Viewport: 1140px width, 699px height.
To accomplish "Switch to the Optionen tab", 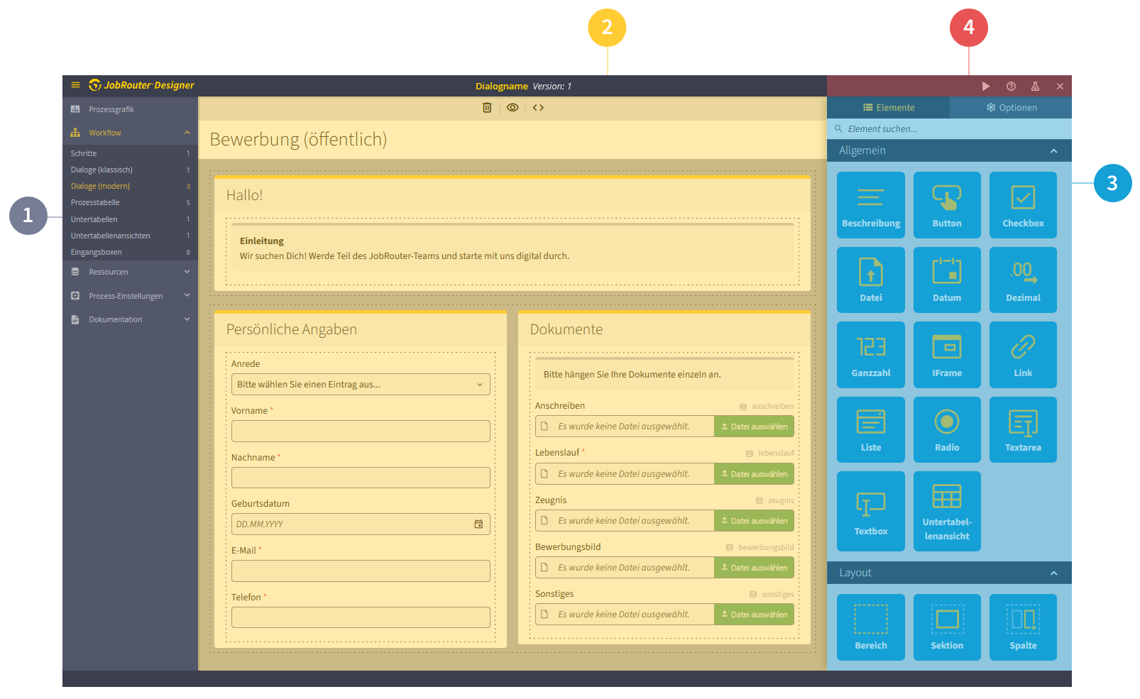I will (x=1011, y=108).
